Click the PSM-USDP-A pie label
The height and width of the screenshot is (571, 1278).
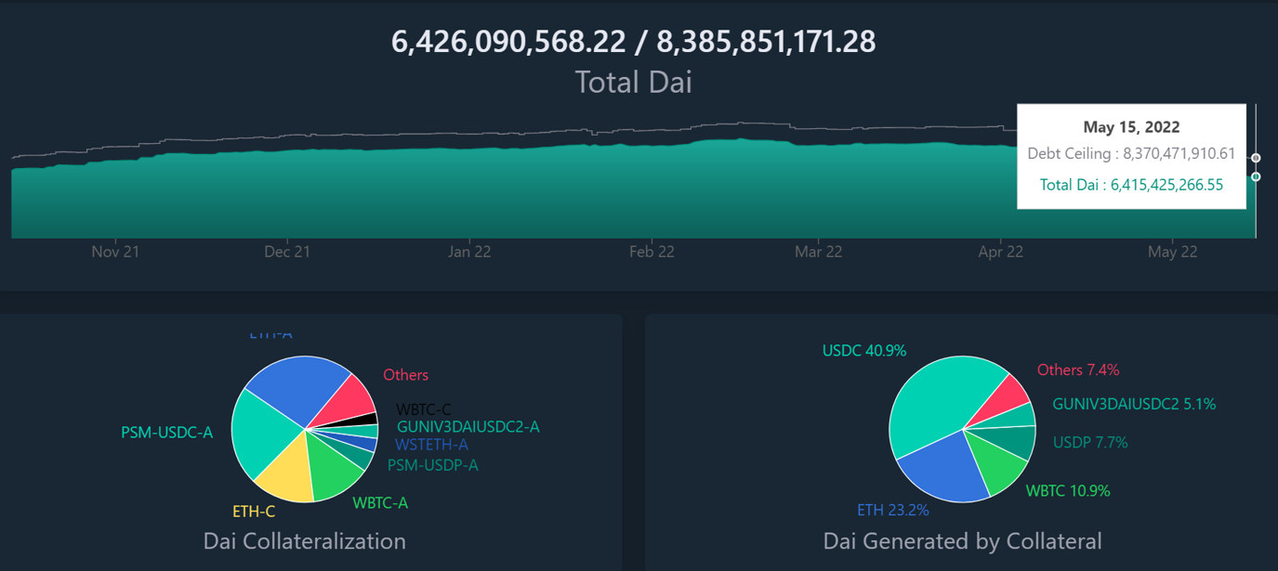(x=432, y=465)
